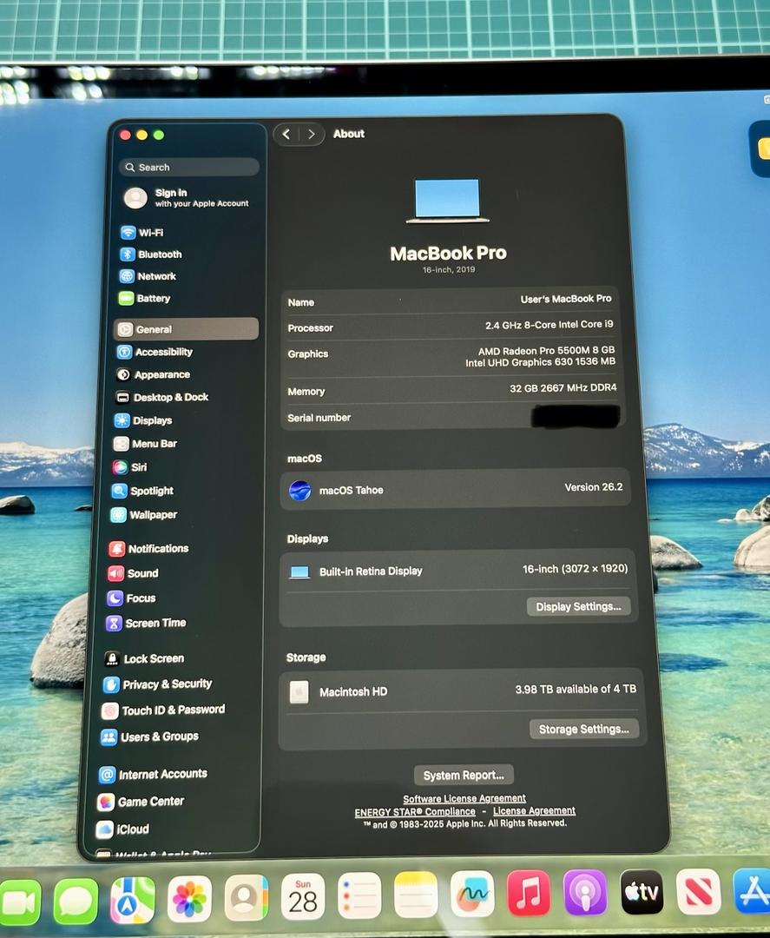Open Network settings in sidebar

tap(148, 276)
